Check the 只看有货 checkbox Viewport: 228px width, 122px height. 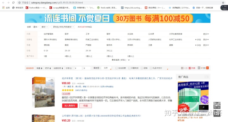[x=129, y=68]
